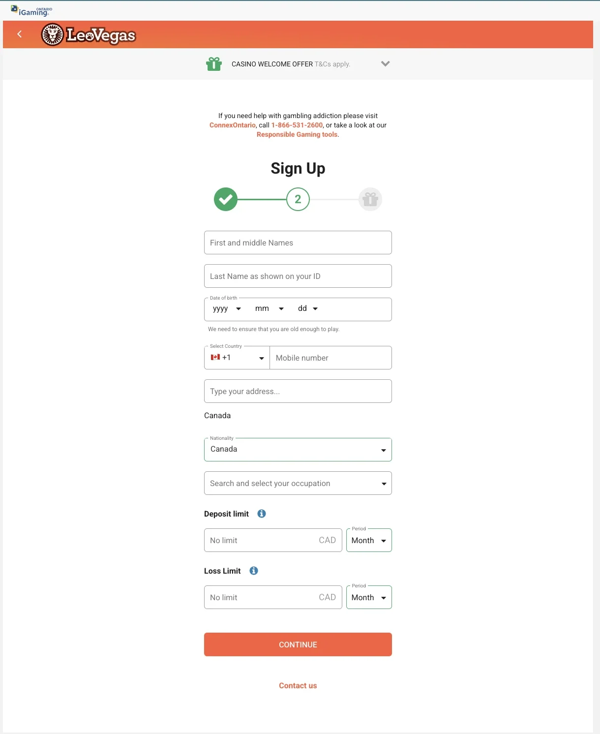600x734 pixels.
Task: Focus the First and middle Names field
Action: coord(298,243)
